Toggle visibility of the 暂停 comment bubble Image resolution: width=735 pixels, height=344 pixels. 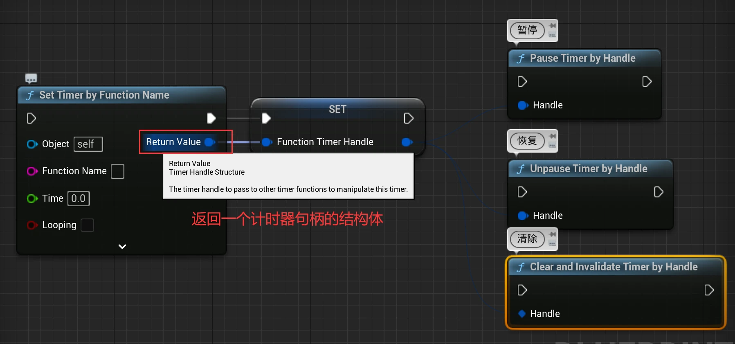552,35
